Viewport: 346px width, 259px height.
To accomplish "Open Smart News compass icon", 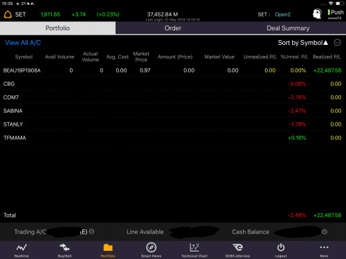I will (152, 250).
